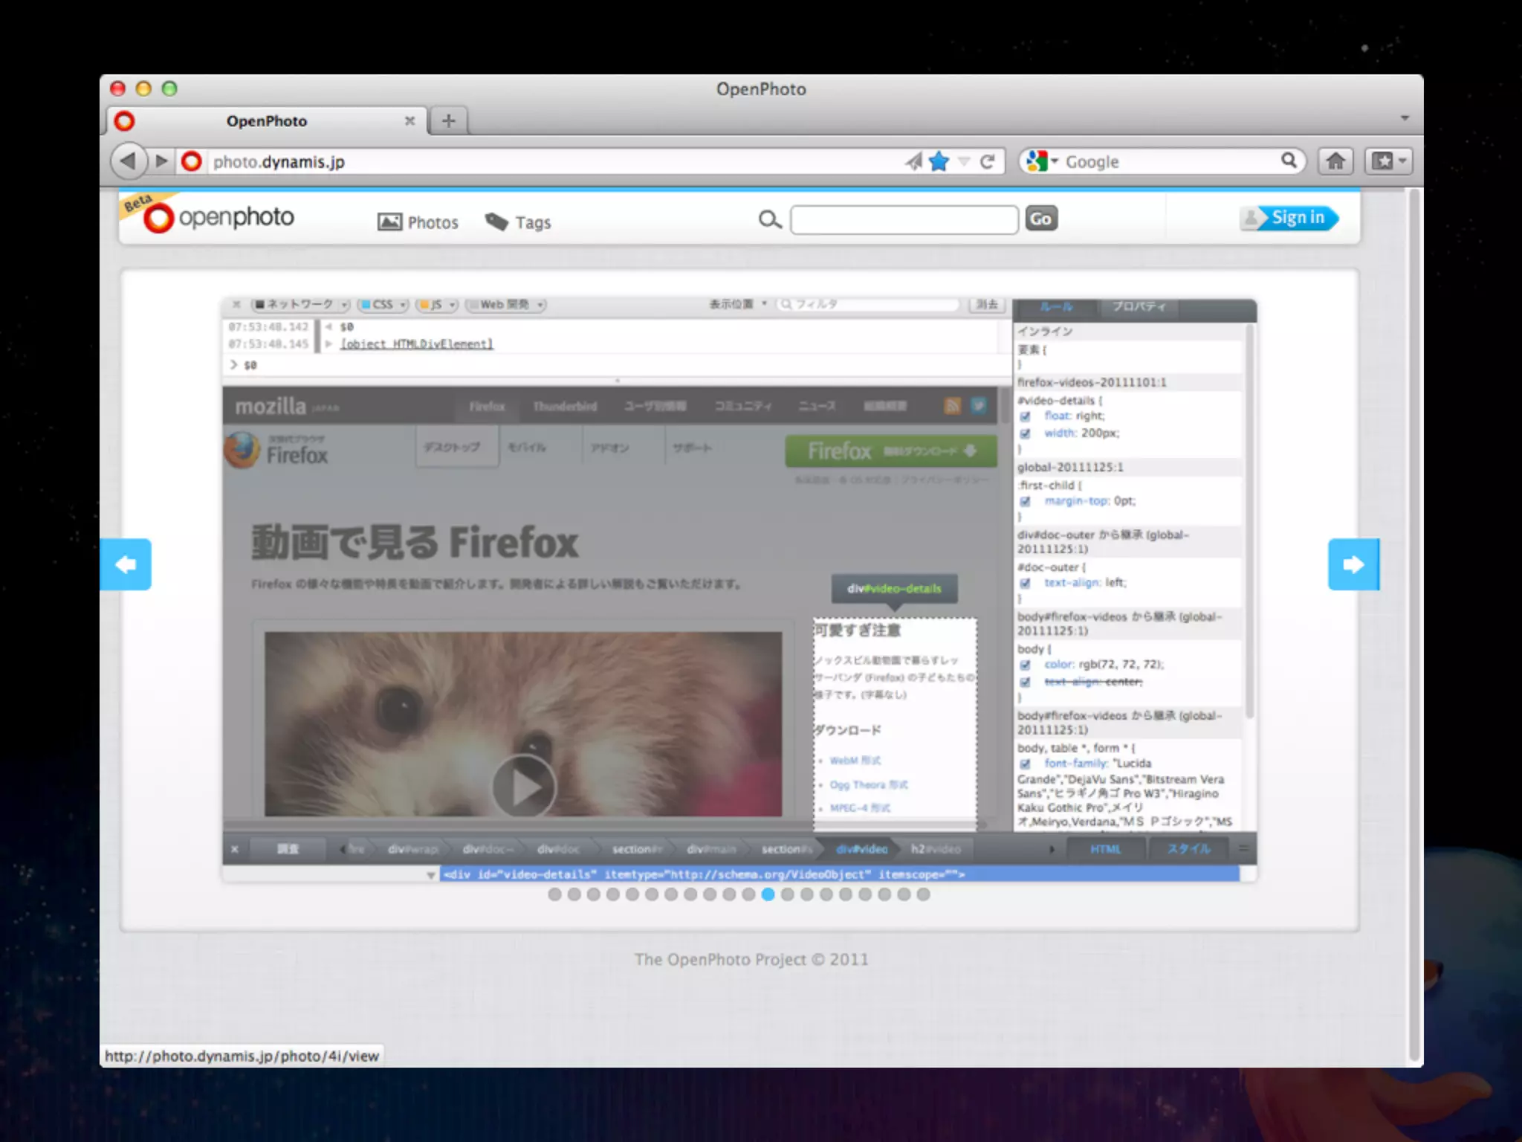The image size is (1522, 1142).
Task: Click the OpenPhoto search input field
Action: pyautogui.click(x=904, y=220)
